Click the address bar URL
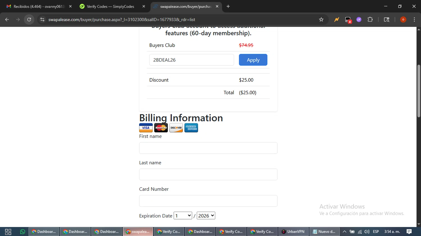This screenshot has height=236, width=421. pos(122,20)
